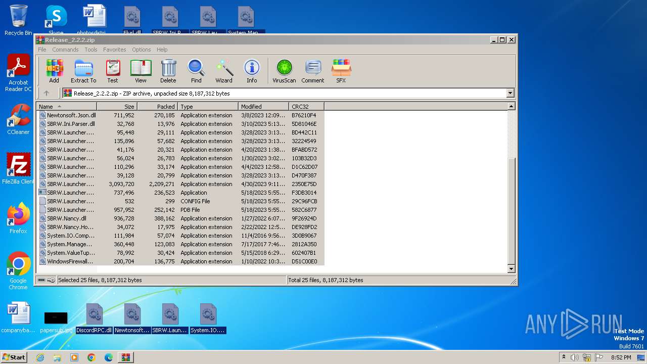Select System.ValueTup... file row

click(x=180, y=253)
